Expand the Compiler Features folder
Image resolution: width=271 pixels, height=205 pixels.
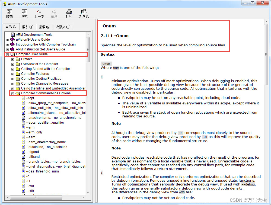(x=13, y=74)
